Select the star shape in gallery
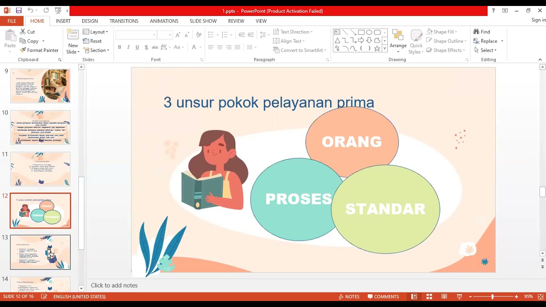The image size is (546, 307). coord(377,49)
